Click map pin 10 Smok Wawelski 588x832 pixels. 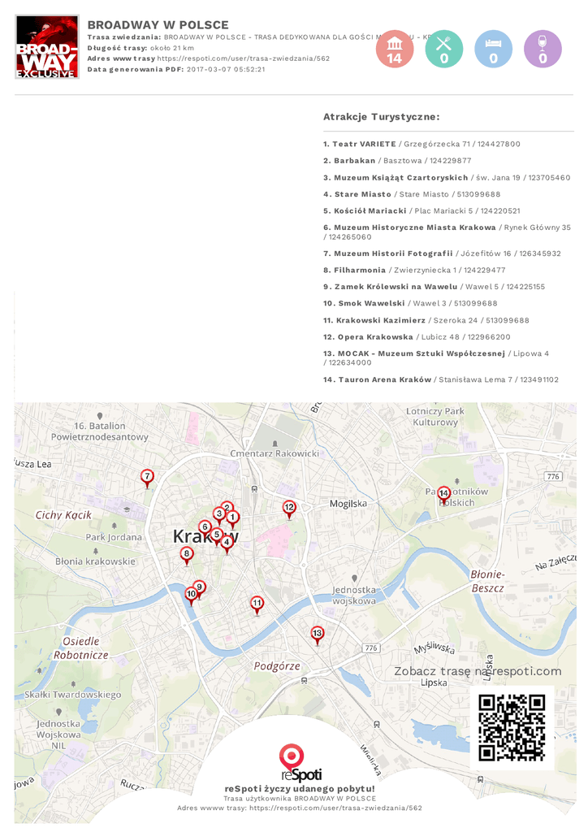pos(192,595)
